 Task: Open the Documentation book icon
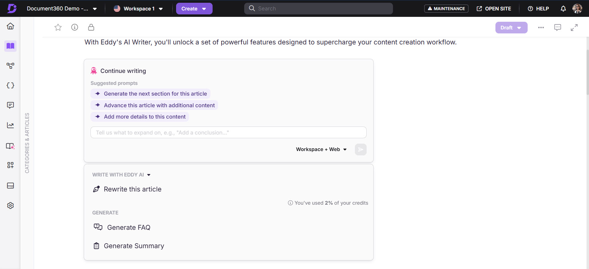coord(10,46)
